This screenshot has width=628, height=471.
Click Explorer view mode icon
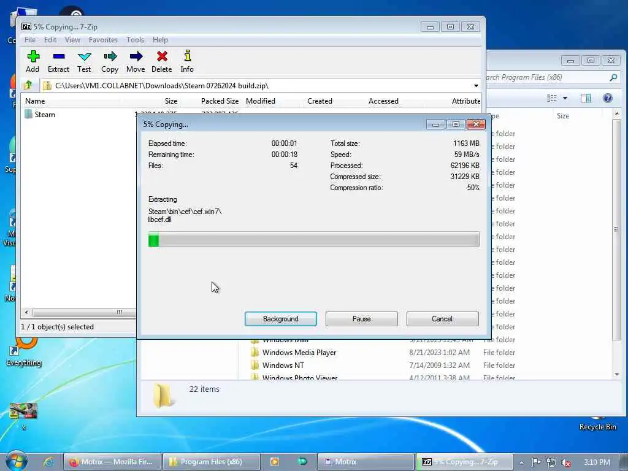[x=552, y=98]
